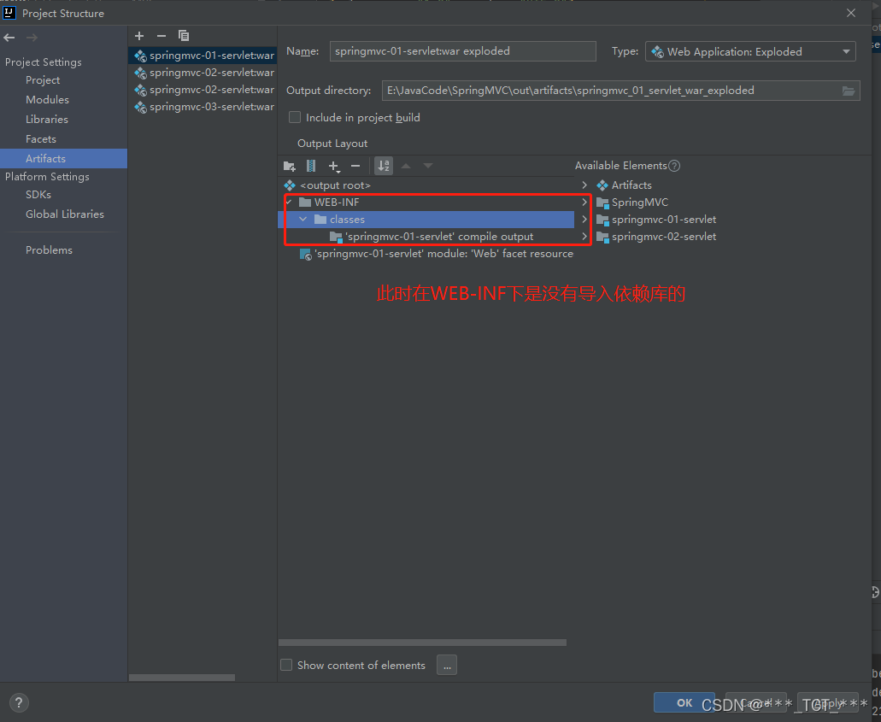Open Problems page
This screenshot has width=881, height=722.
tap(49, 250)
